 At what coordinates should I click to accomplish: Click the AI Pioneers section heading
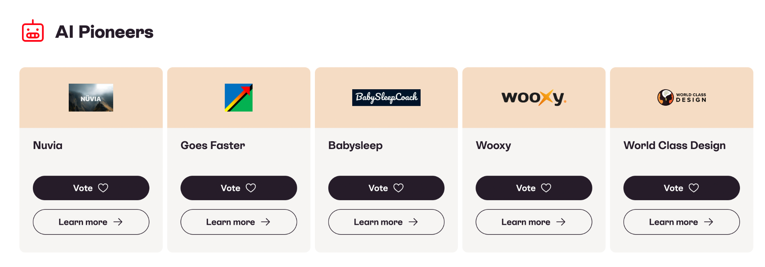click(x=104, y=32)
